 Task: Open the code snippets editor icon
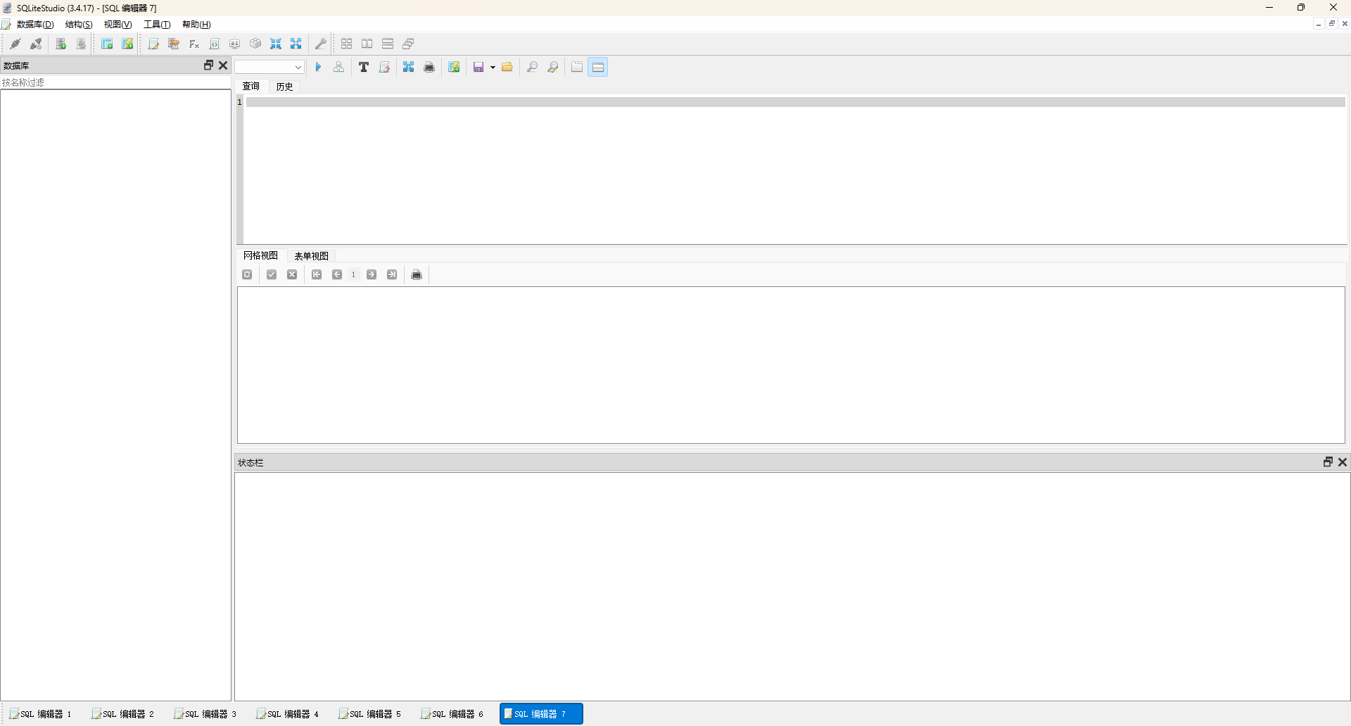tap(215, 44)
